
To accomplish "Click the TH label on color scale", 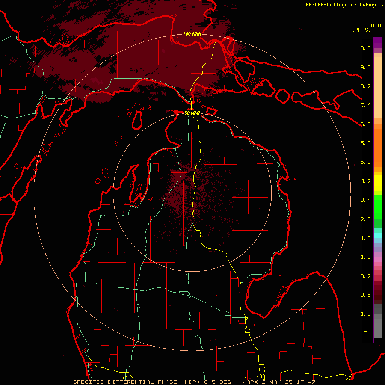I will coord(367,333).
